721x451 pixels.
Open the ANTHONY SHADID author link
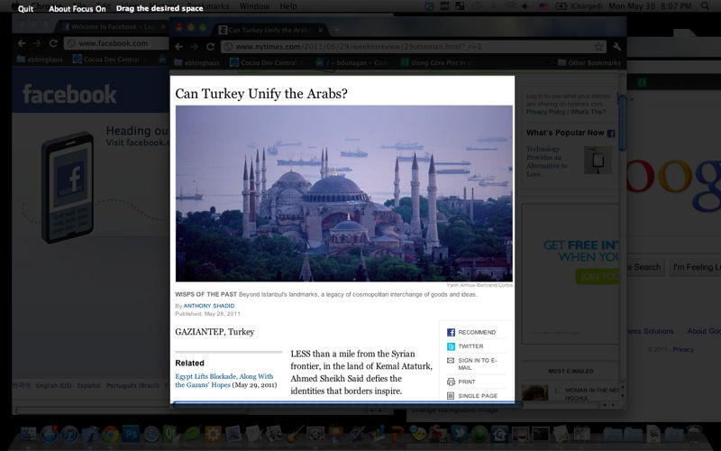tap(209, 306)
